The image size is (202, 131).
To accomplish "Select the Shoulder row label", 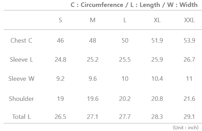I will coord(21,99).
